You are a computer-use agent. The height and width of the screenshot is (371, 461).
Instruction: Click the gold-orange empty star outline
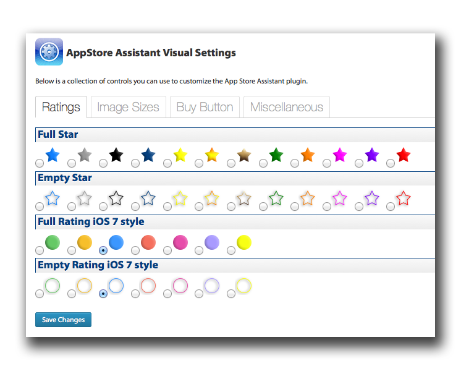click(212, 198)
